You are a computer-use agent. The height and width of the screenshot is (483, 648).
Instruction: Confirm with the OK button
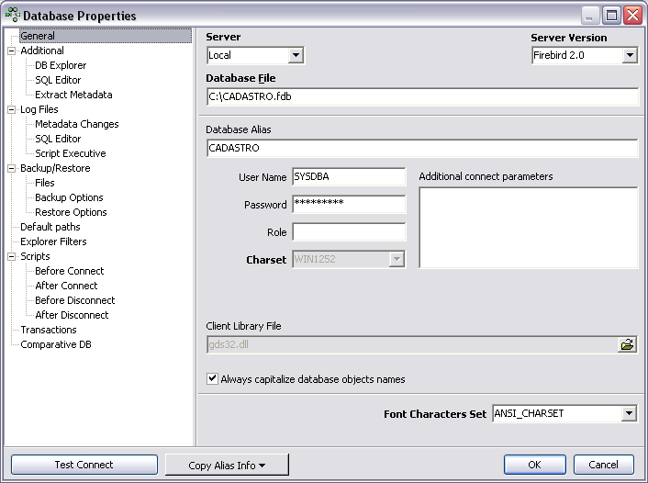[x=535, y=465]
